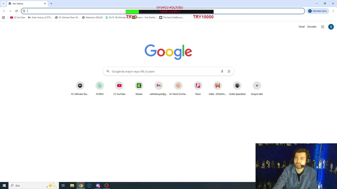
Task: Open Gmail link at top right
Action: coord(301,27)
